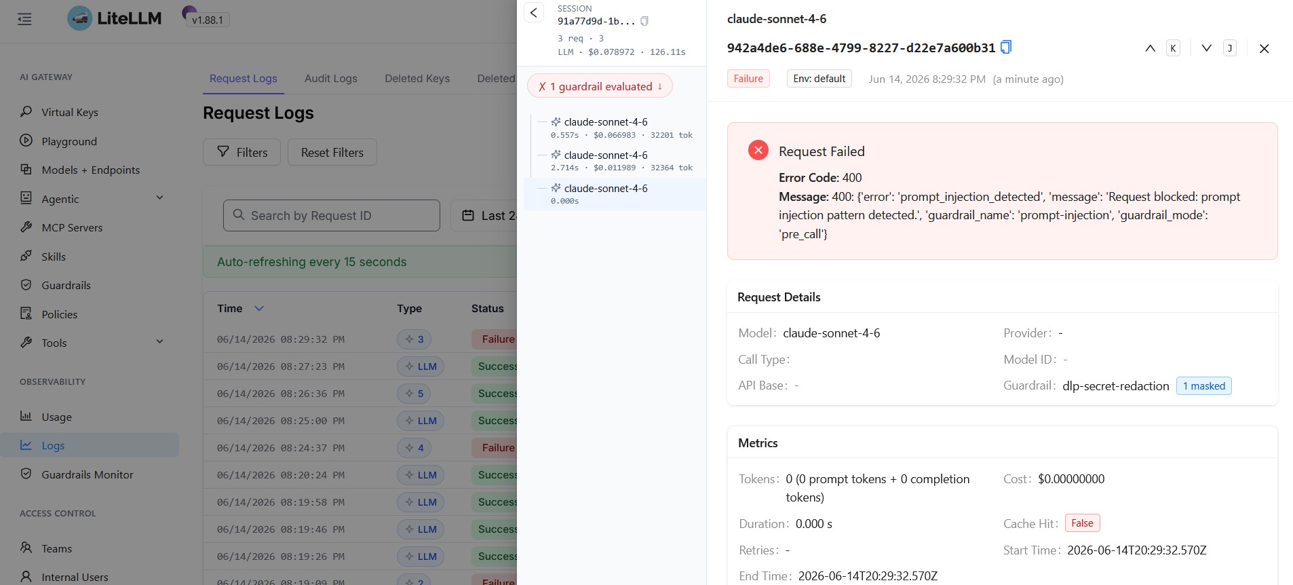Click session badge 3 in 08:29:32 row
The height and width of the screenshot is (585, 1293).
414,339
